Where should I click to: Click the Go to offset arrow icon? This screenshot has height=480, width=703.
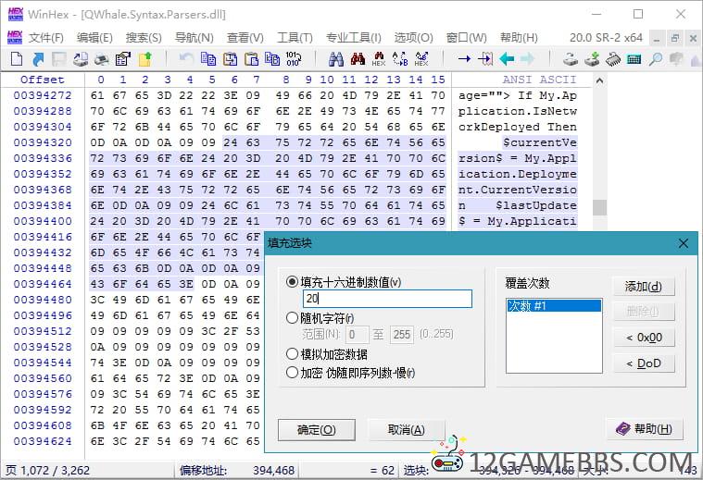464,58
